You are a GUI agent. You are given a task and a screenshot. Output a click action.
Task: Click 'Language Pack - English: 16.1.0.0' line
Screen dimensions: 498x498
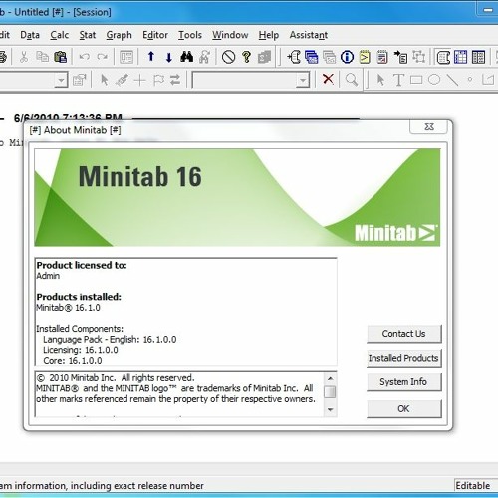110,339
